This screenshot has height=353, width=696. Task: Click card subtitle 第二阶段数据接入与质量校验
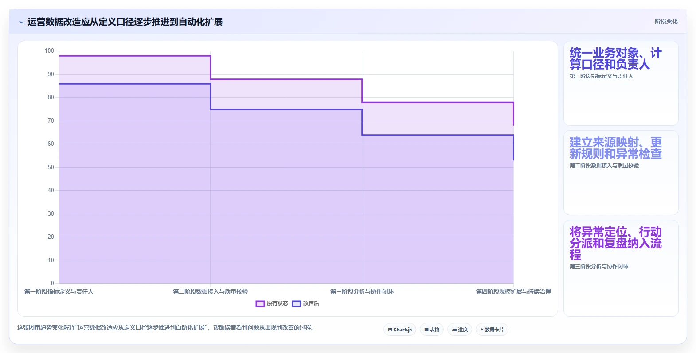pos(604,166)
